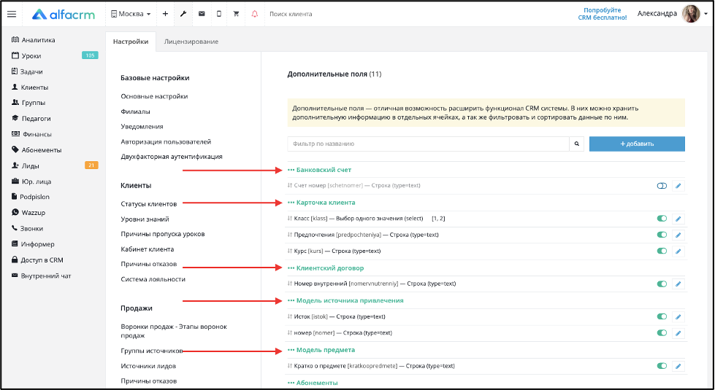Switch to the Лицензирование tab

[x=191, y=42]
